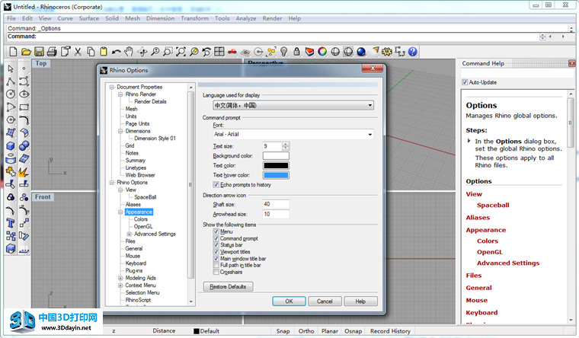
Task: Open Options via the gear icon
Action: click(387, 52)
